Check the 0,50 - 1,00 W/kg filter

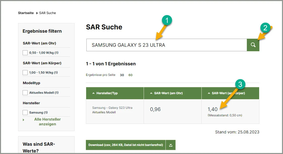[25, 53]
